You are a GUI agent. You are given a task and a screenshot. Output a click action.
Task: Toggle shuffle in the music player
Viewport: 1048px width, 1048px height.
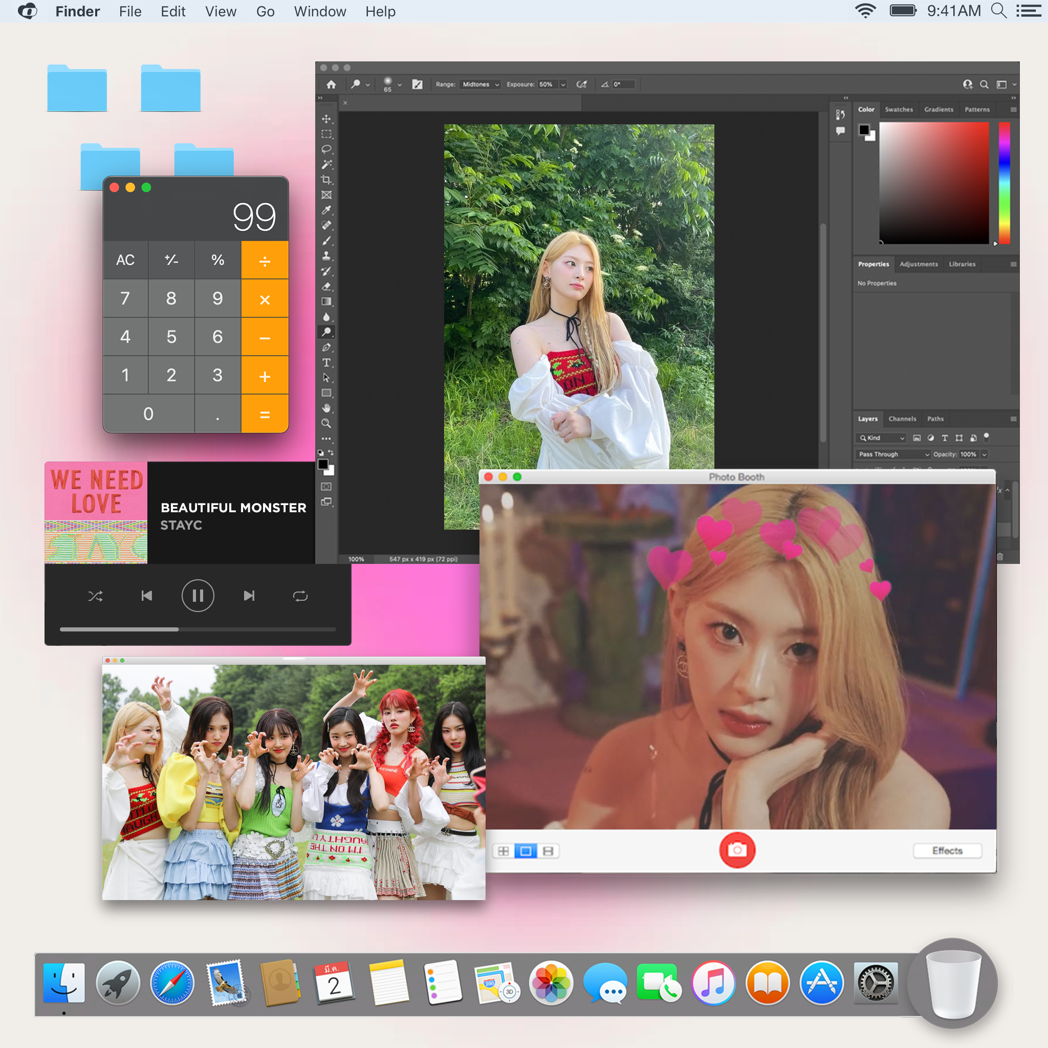tap(96, 596)
